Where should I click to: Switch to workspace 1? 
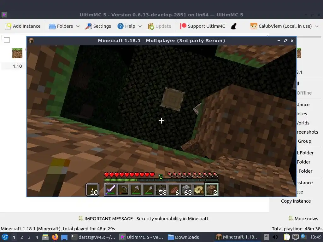point(14,237)
